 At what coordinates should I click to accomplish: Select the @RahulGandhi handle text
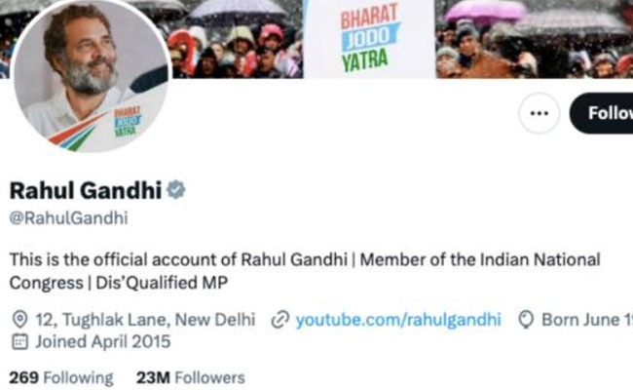68,218
